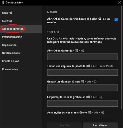
Task: Click the TECLADO section heading
Action: click(53, 32)
